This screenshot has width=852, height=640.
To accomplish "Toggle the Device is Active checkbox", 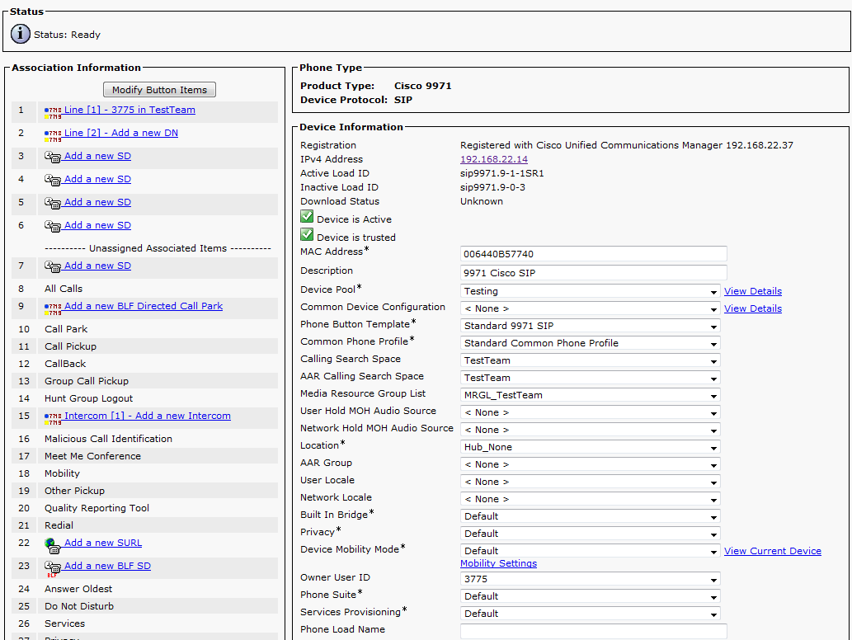I will 307,217.
